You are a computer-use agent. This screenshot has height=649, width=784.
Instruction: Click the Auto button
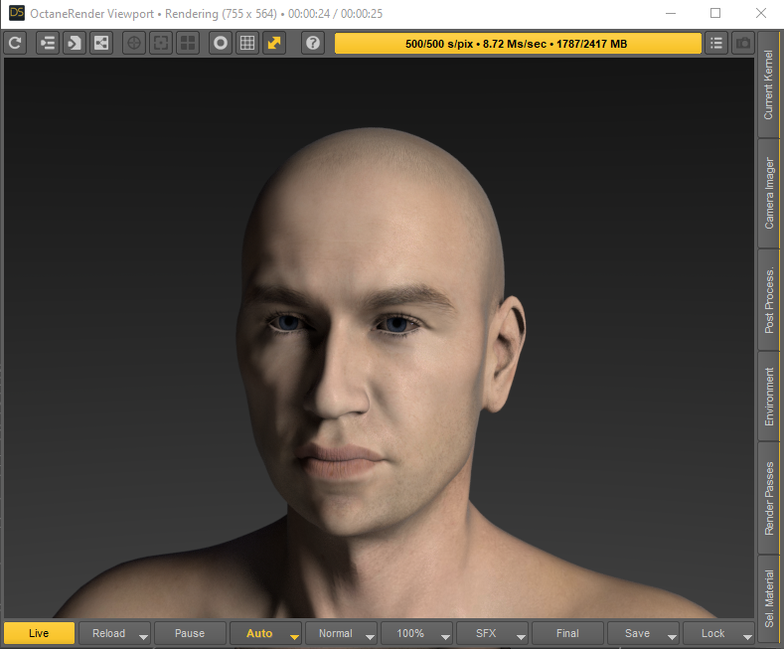259,633
